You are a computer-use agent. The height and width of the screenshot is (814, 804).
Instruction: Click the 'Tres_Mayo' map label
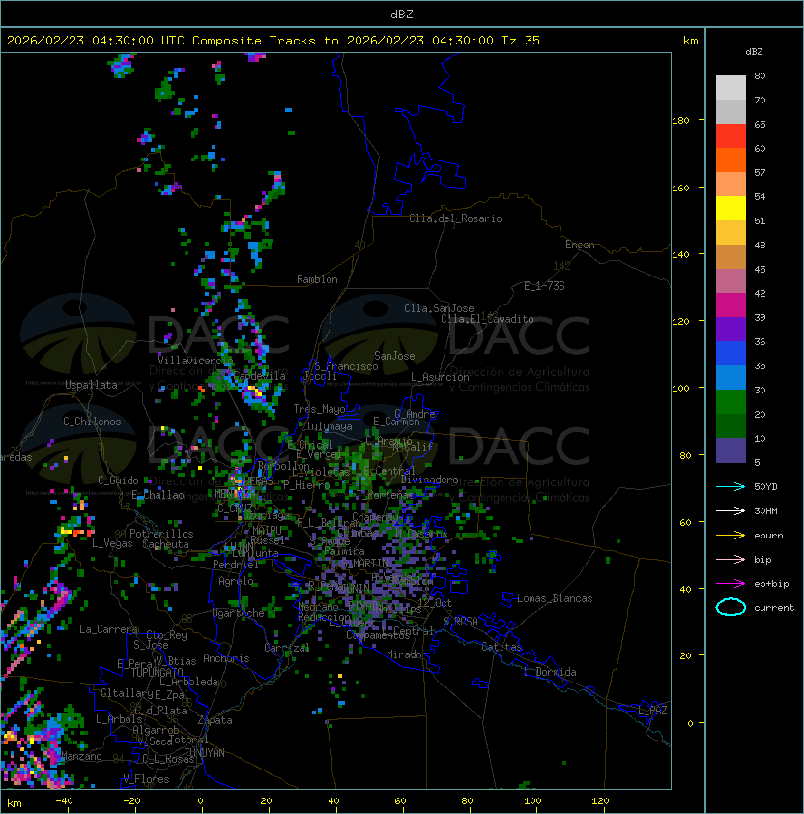click(319, 409)
